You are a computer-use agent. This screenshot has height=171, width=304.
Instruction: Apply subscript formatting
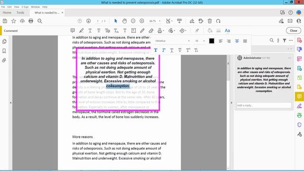point(196,50)
